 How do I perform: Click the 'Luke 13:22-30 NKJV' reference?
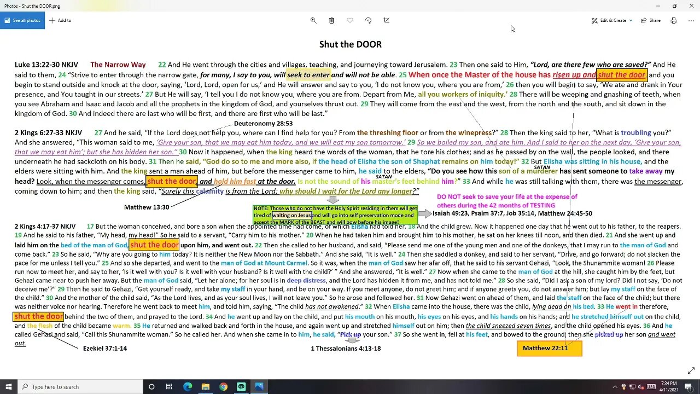click(46, 65)
